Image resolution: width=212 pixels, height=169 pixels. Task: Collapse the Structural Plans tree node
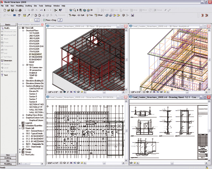pyautogui.click(x=23, y=30)
